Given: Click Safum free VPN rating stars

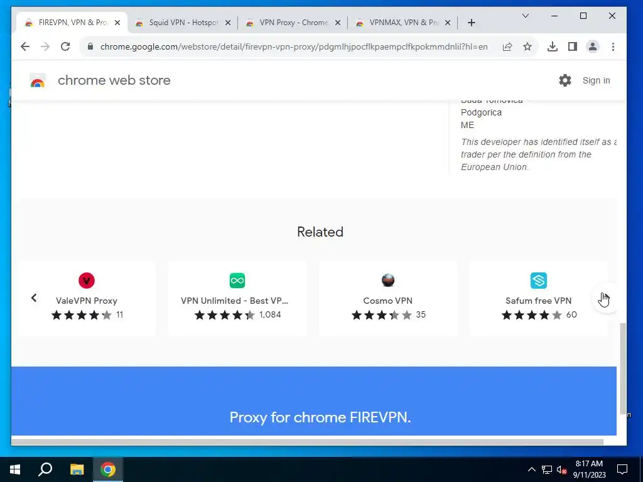Looking at the screenshot, I should [x=532, y=315].
